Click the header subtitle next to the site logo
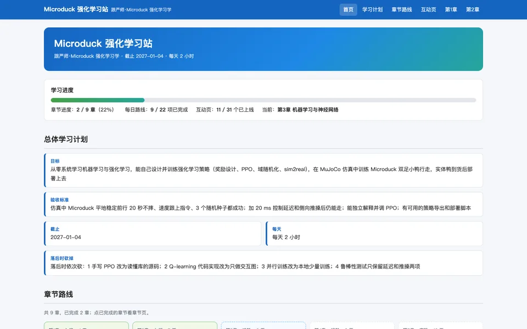 click(141, 10)
